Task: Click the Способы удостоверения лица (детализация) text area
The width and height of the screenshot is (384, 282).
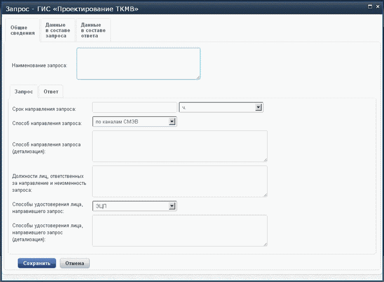Action: click(x=180, y=230)
